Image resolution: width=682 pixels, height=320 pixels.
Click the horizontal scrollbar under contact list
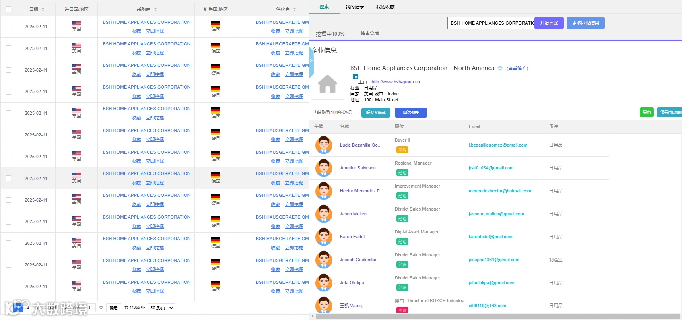(x=497, y=316)
